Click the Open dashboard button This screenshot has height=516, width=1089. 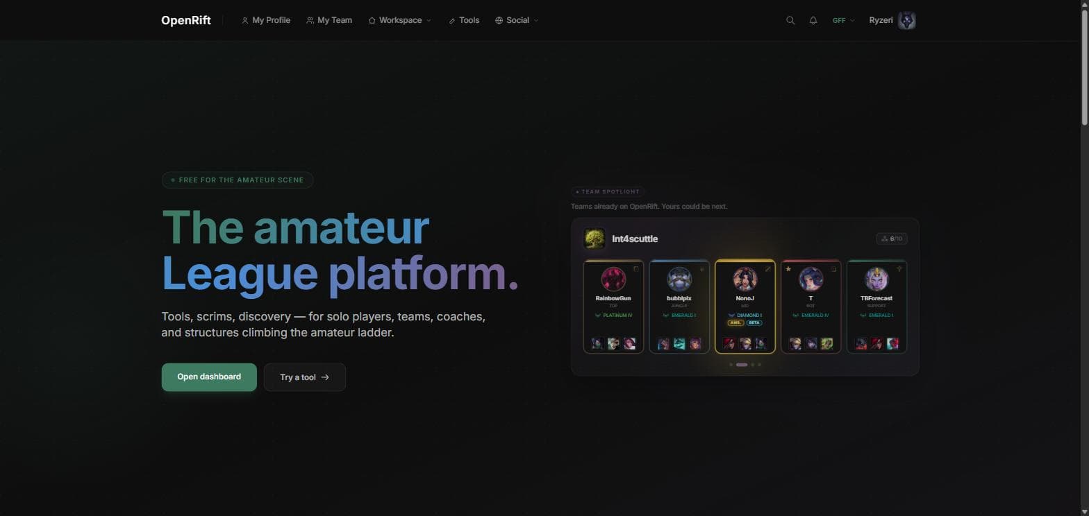click(209, 377)
